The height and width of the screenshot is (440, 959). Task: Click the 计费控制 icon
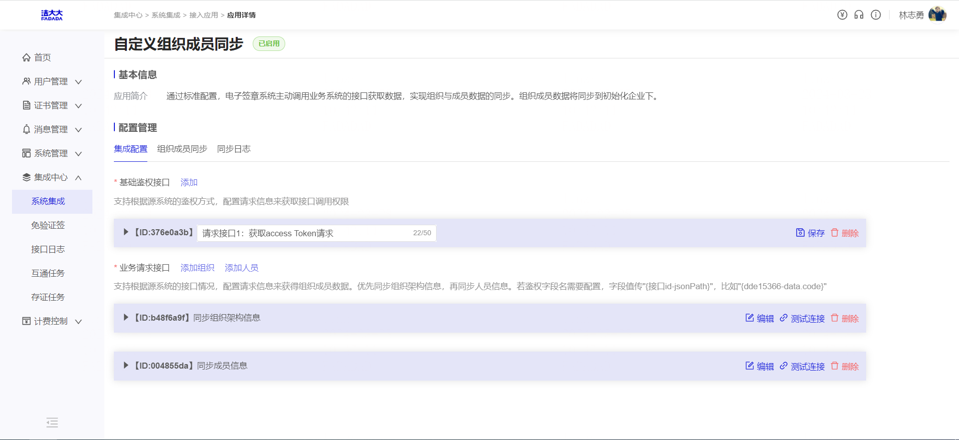tap(26, 321)
